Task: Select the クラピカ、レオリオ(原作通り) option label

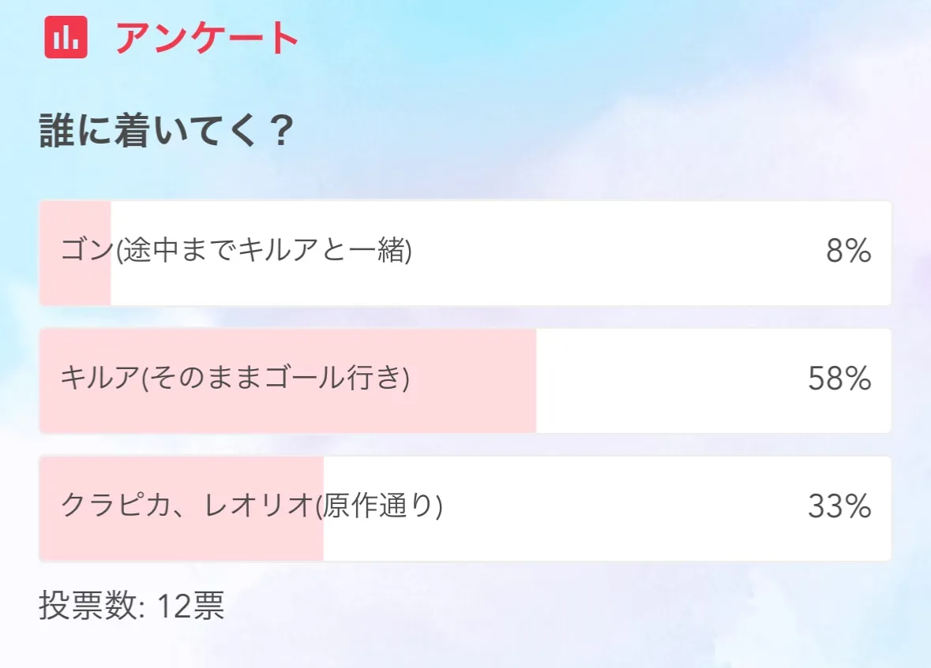Action: 251,506
